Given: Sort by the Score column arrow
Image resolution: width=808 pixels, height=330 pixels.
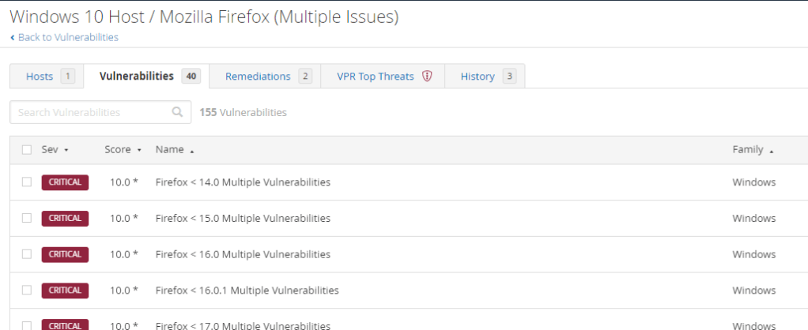Looking at the screenshot, I should tap(139, 150).
